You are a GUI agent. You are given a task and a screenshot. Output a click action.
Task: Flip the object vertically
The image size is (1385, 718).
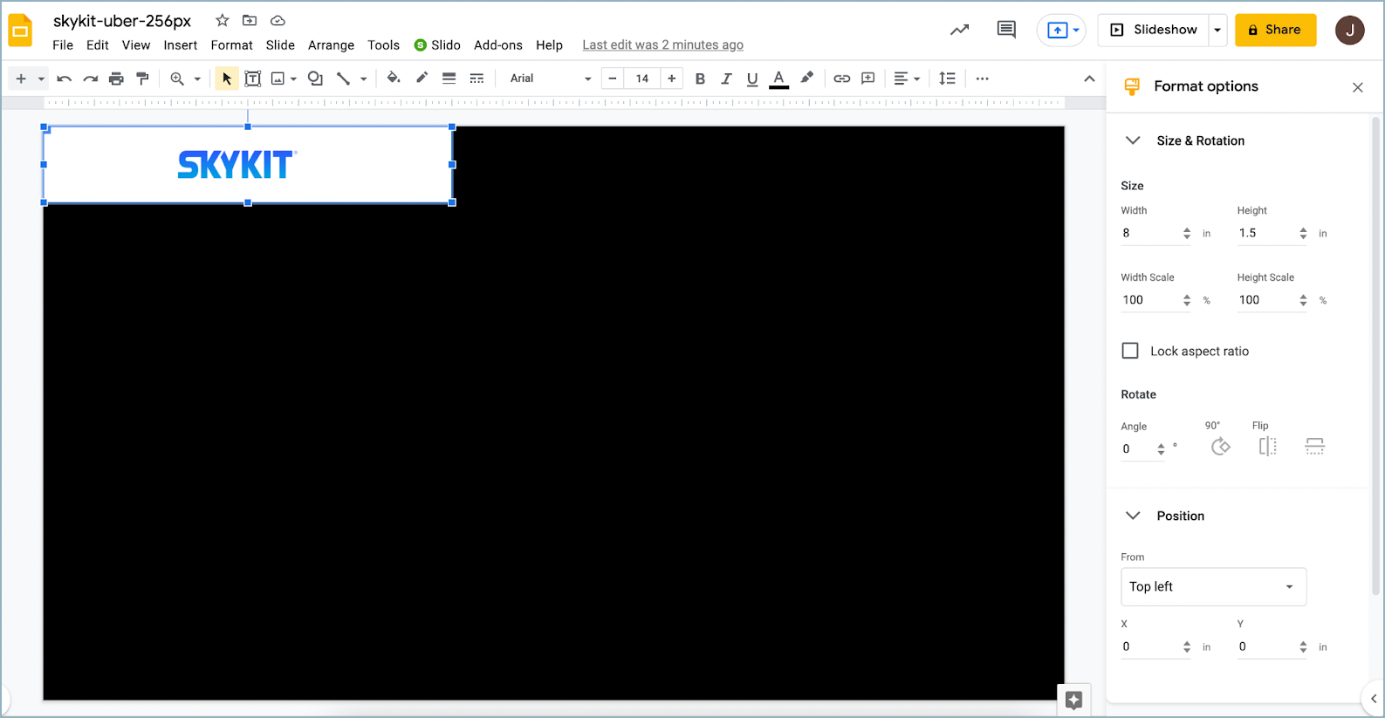click(1315, 447)
